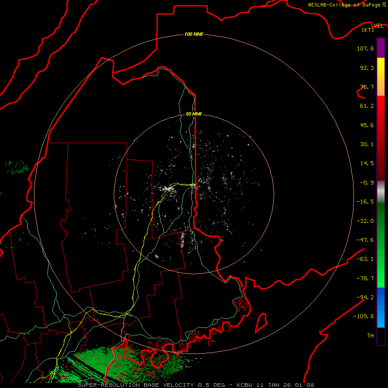Click the -78.7 value on velocity scale
The width and height of the screenshot is (388, 388).
point(365,278)
